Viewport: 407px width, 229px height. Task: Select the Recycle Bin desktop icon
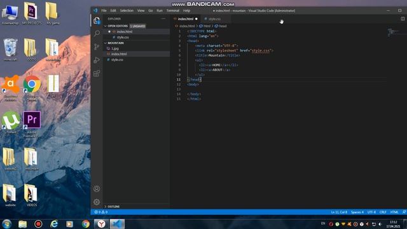click(x=10, y=50)
